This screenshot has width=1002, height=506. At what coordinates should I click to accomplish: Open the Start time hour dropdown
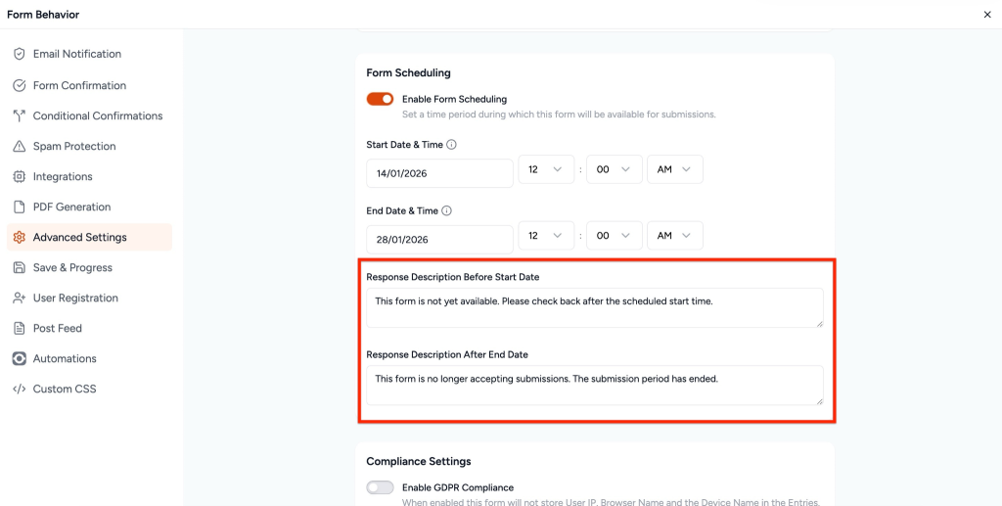click(x=545, y=169)
